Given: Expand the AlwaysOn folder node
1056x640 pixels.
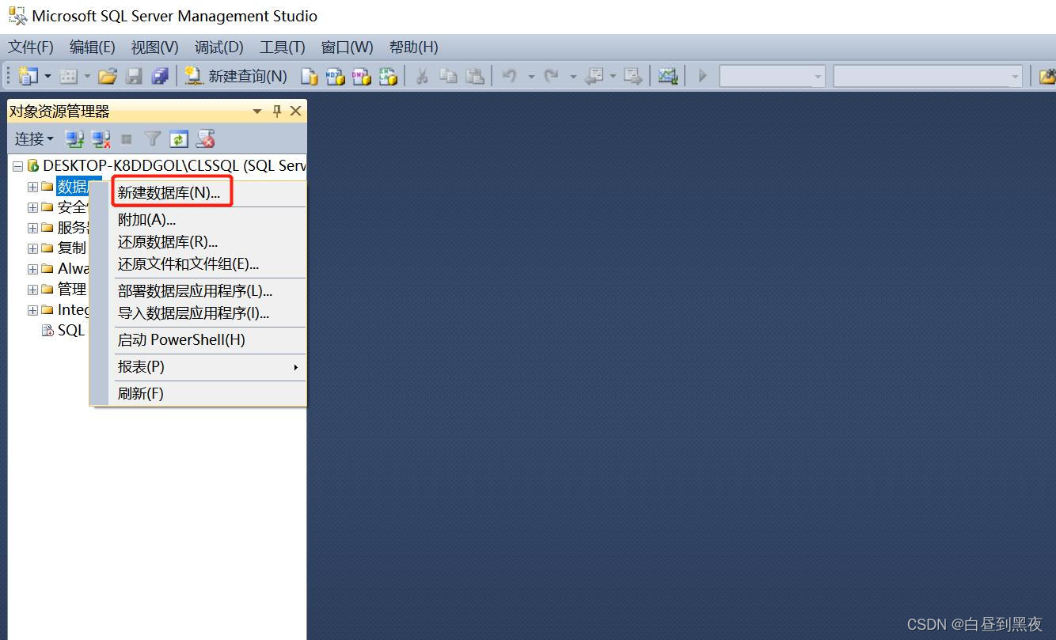Looking at the screenshot, I should [x=32, y=269].
